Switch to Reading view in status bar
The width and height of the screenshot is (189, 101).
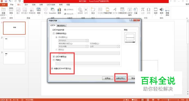tap(153, 100)
